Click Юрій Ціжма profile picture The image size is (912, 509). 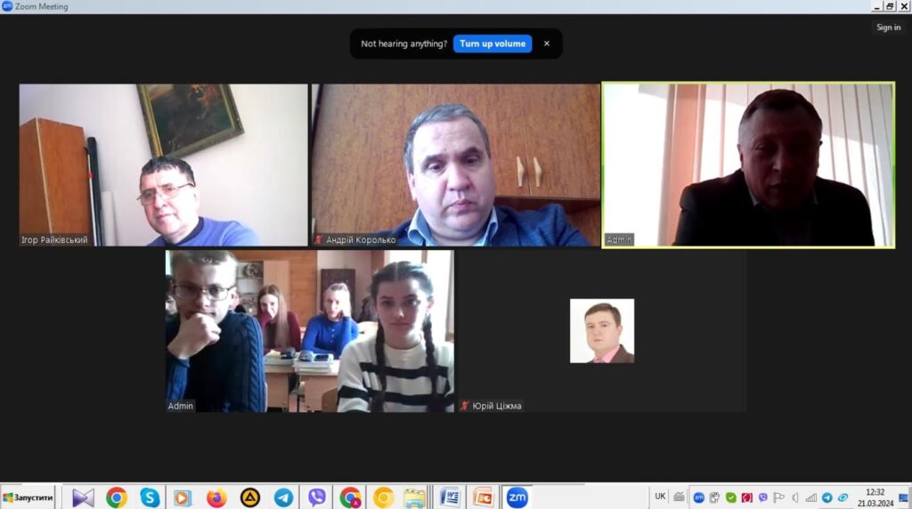(x=602, y=331)
